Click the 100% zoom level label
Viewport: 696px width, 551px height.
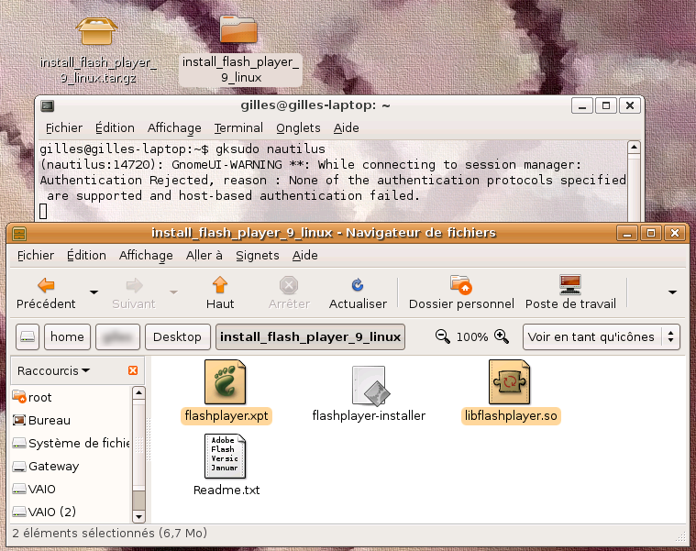tap(472, 337)
